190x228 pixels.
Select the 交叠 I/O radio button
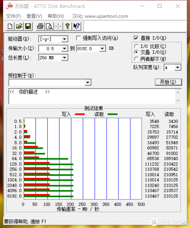(x=136, y=52)
